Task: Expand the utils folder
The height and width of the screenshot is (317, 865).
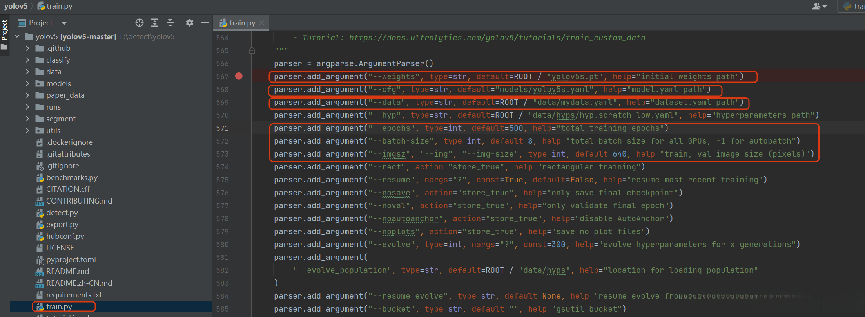Action: point(27,130)
